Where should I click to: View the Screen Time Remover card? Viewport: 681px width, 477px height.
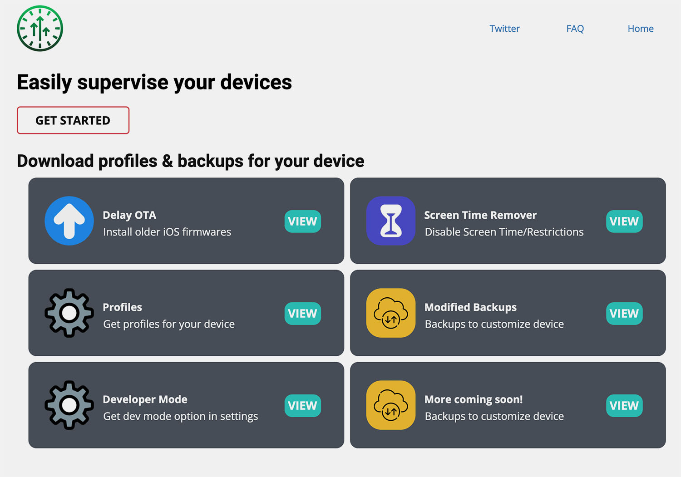pos(624,221)
